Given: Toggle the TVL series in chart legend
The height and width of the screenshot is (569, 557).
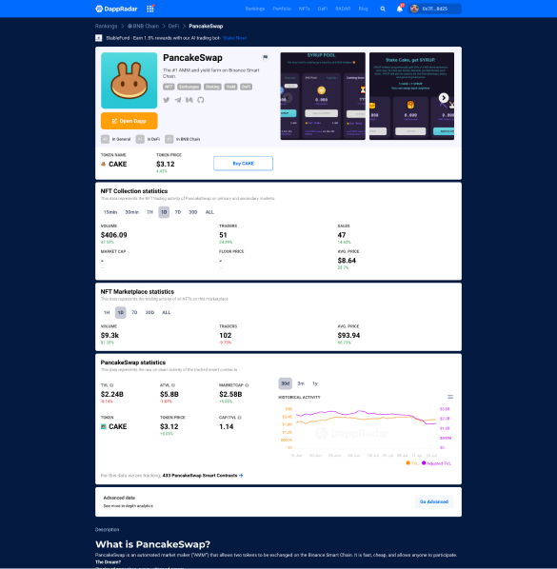Looking at the screenshot, I should tap(412, 463).
